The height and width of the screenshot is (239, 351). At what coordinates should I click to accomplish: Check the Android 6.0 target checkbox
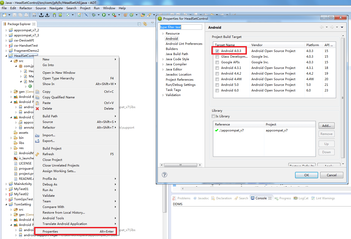(217, 90)
